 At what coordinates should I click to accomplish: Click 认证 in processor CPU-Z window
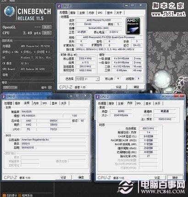click(x=119, y=87)
